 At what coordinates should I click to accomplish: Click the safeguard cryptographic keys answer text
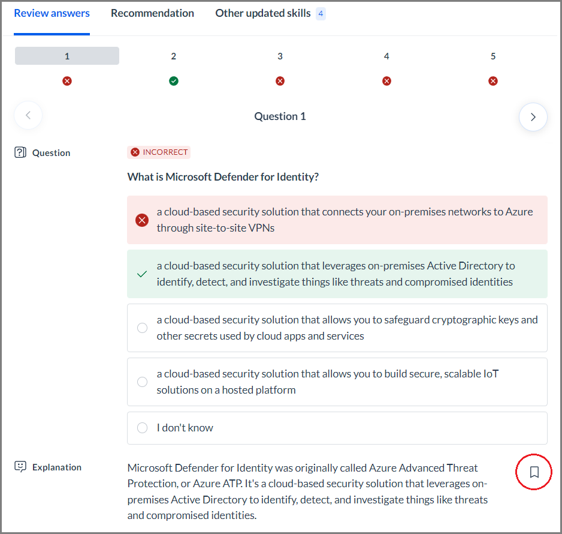(348, 328)
